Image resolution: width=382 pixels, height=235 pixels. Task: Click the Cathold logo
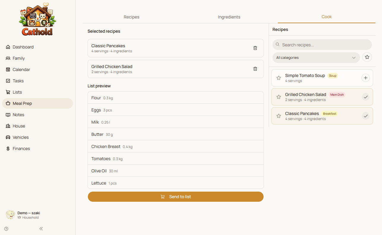37,20
